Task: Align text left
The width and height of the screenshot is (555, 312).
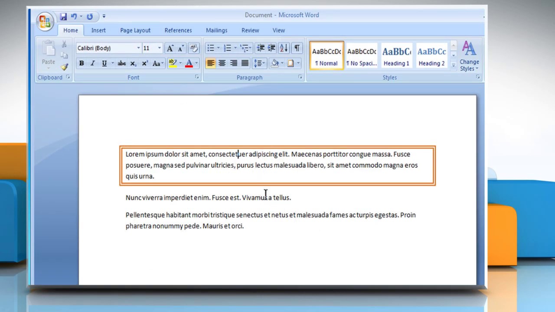Action: pyautogui.click(x=211, y=63)
